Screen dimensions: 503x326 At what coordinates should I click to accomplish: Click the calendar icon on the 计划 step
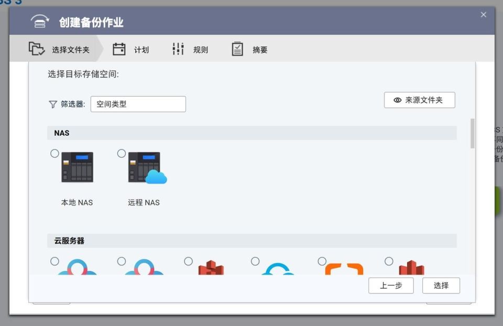pyautogui.click(x=119, y=49)
